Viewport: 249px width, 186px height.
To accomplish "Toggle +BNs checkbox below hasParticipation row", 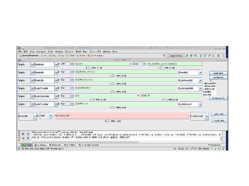I will [113, 76].
